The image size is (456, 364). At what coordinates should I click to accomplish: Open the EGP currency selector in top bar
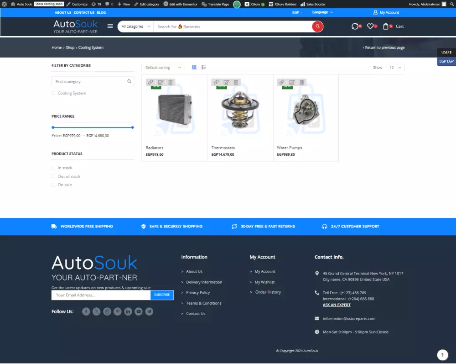(x=297, y=12)
